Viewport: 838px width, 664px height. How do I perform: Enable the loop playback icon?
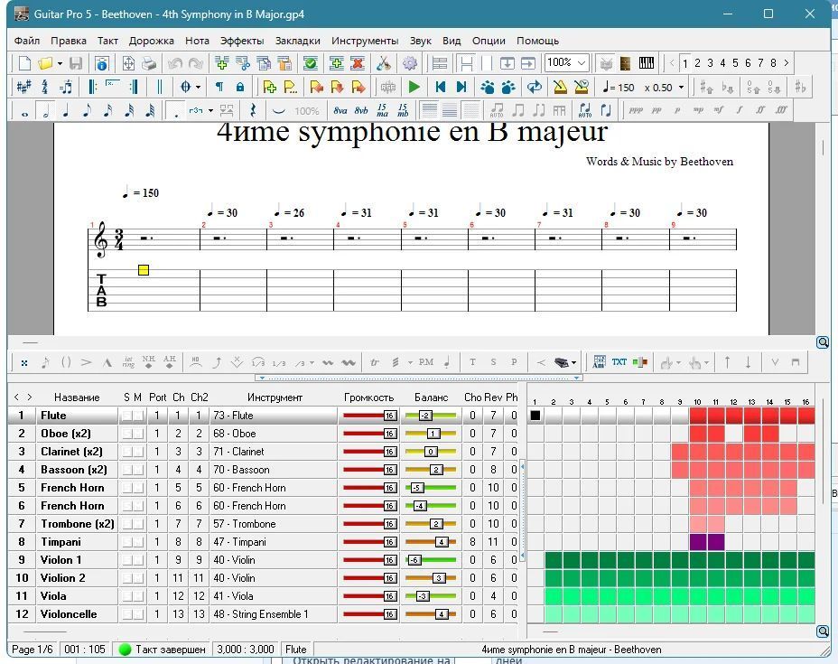click(535, 87)
